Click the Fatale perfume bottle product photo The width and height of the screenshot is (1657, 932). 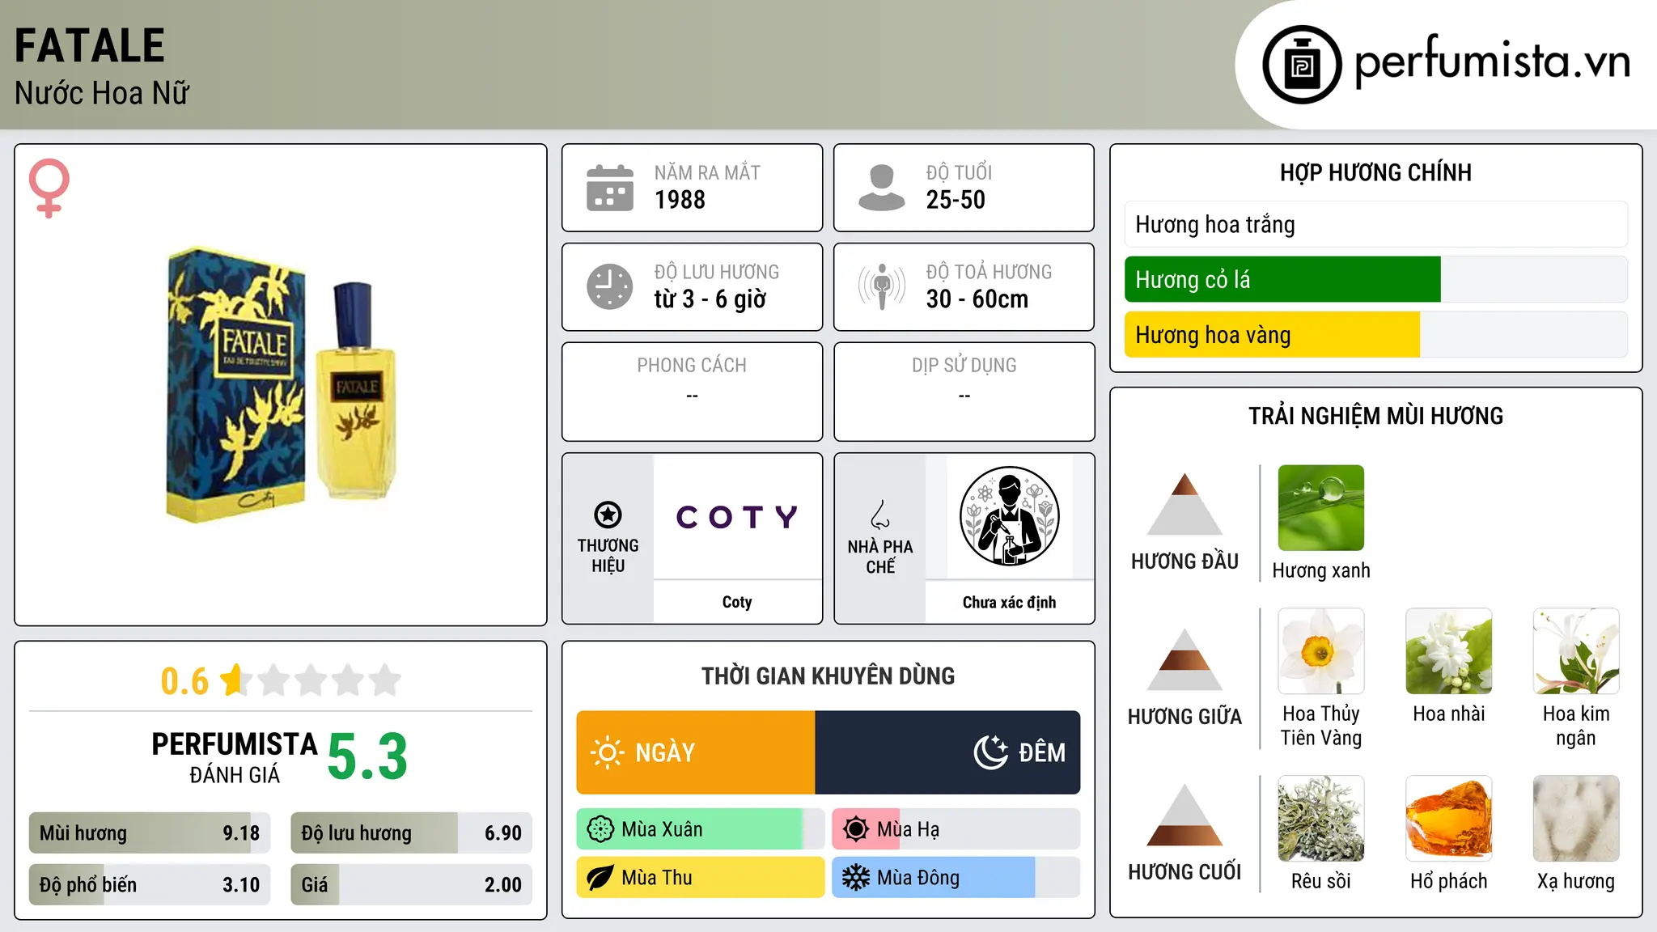click(281, 385)
